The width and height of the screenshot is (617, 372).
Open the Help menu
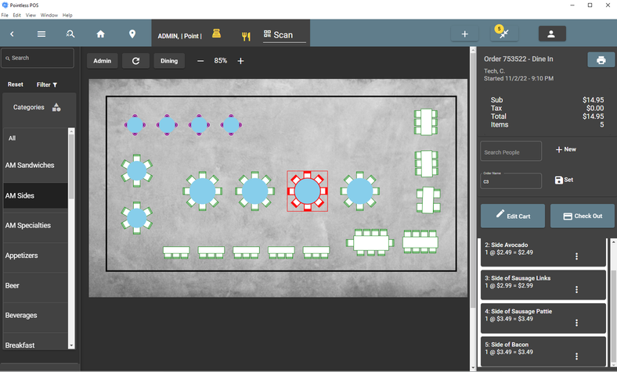pyautogui.click(x=67, y=16)
